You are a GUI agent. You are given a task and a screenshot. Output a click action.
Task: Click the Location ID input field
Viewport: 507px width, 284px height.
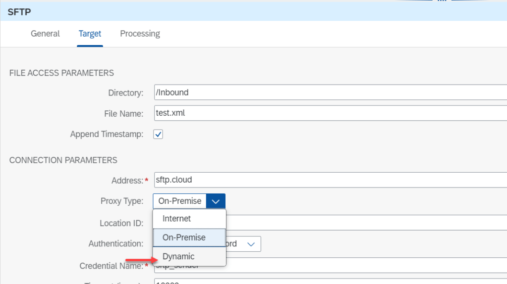pyautogui.click(x=367, y=223)
